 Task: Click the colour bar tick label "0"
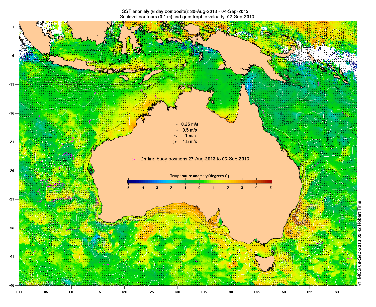click(x=200, y=187)
